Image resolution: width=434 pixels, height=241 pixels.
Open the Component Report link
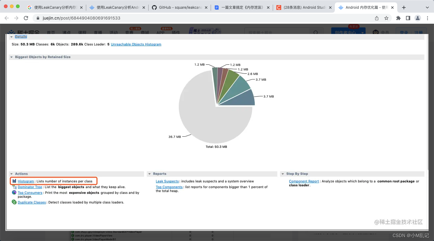coord(304,181)
